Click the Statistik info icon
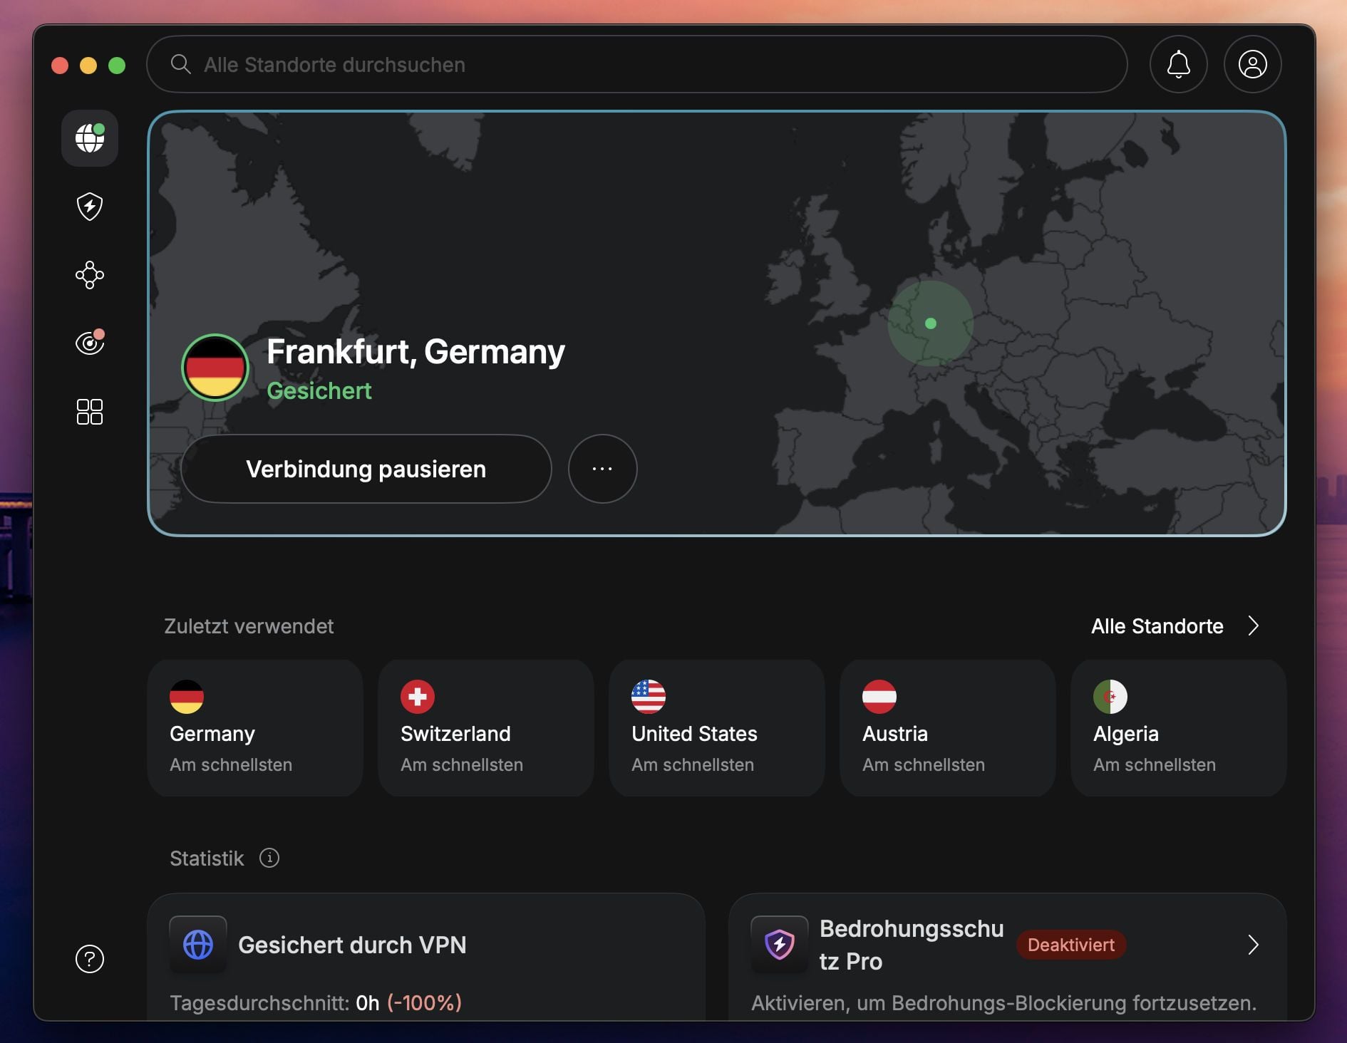Screen dimensions: 1347x1043 coord(269,858)
